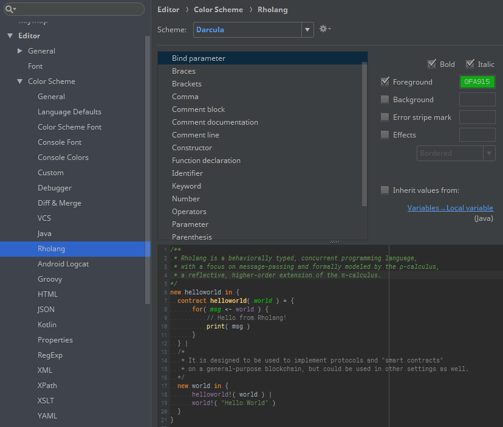Expand the General node under Editor
Screen dimensions: 503x427
tap(20, 50)
